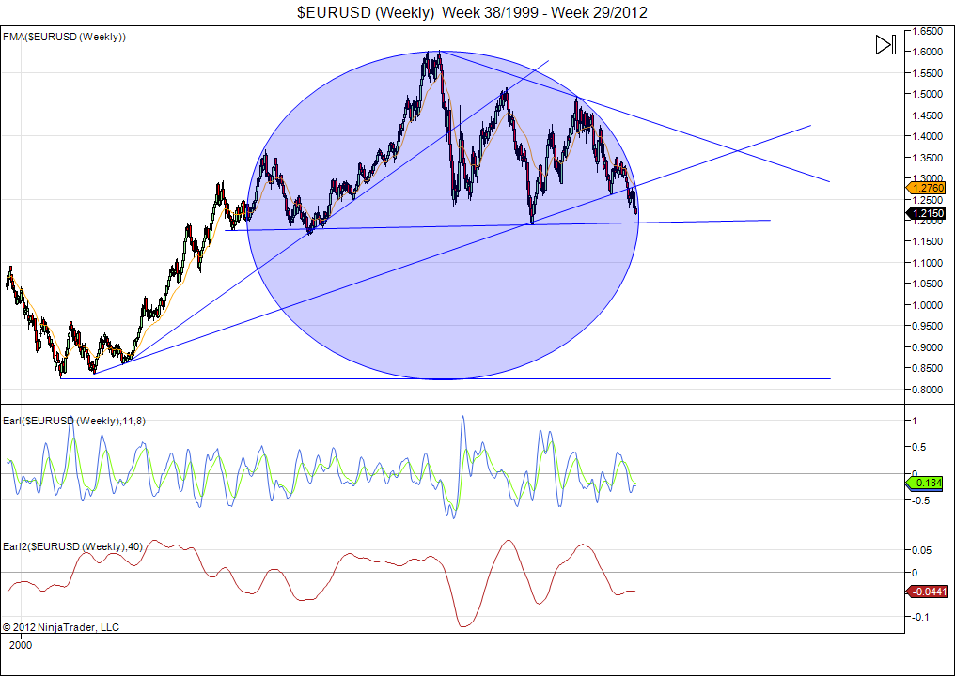The image size is (955, 676).
Task: Click the price peak candle near 1.6000
Action: pyautogui.click(x=436, y=56)
